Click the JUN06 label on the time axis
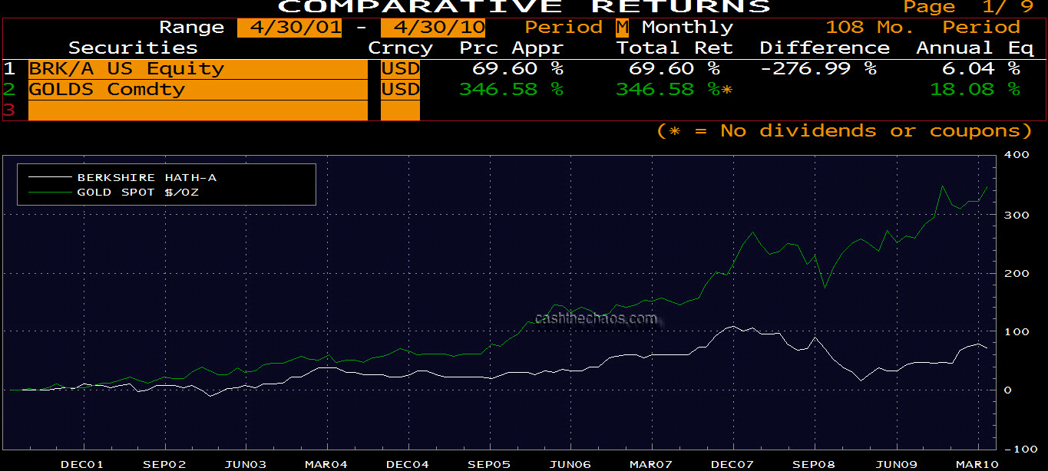The image size is (1048, 471). point(570,464)
